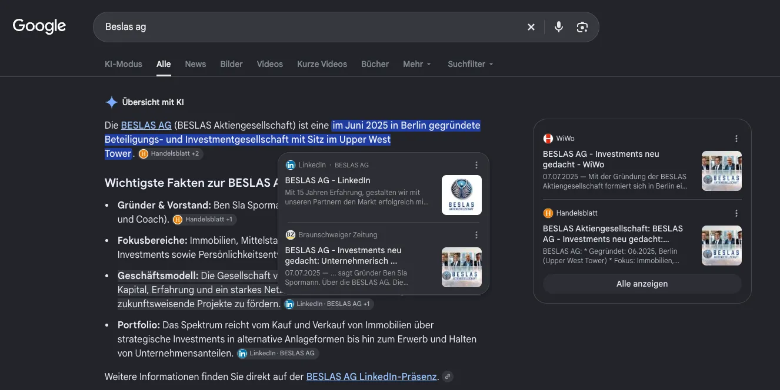Click Alle anzeigen button
The height and width of the screenshot is (390, 780).
click(642, 284)
